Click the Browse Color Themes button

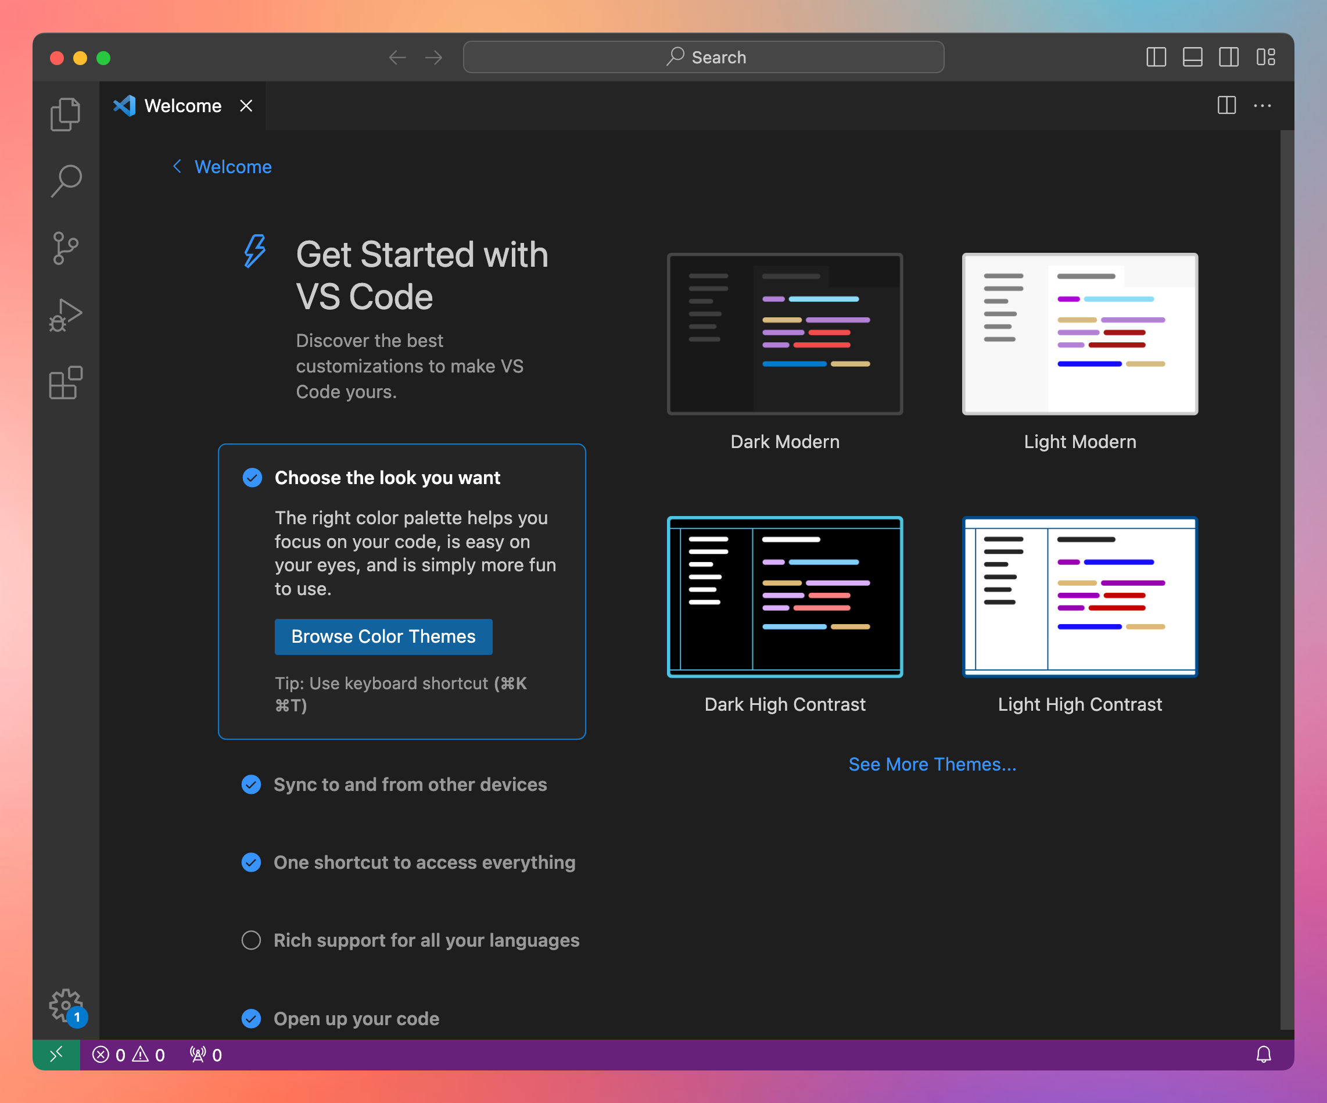(383, 636)
